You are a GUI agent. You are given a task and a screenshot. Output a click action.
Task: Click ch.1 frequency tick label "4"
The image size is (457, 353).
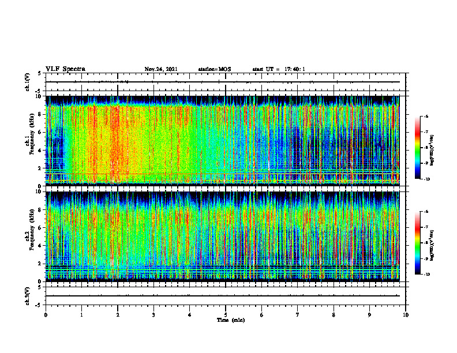click(x=40, y=151)
